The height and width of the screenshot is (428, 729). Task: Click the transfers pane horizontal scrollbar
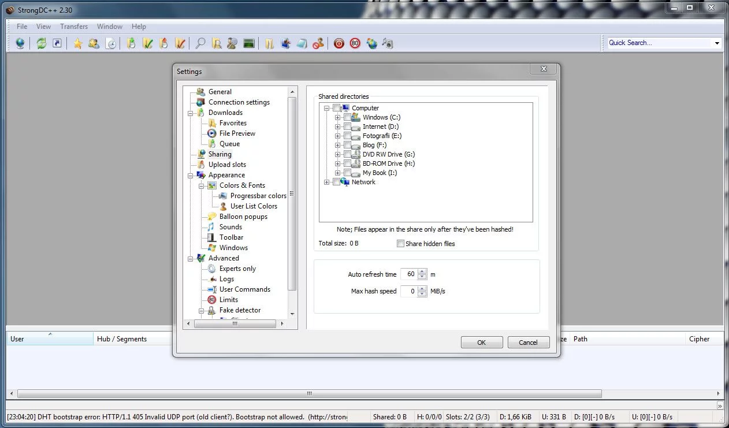tap(309, 393)
